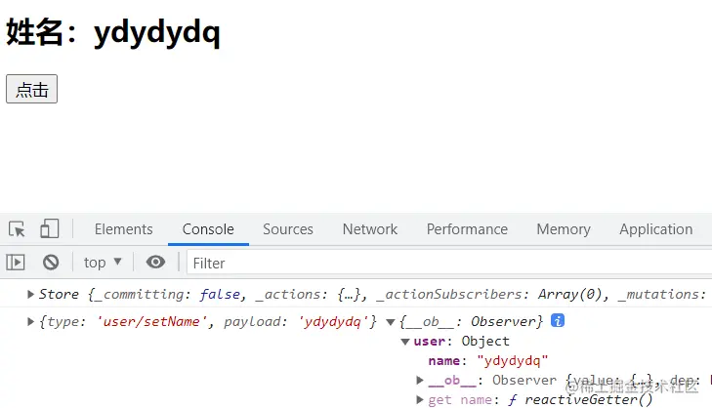
Task: Switch to the Elements tab
Action: click(x=123, y=229)
